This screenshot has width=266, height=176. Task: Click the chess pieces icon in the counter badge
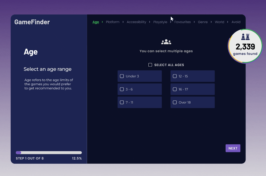click(245, 37)
